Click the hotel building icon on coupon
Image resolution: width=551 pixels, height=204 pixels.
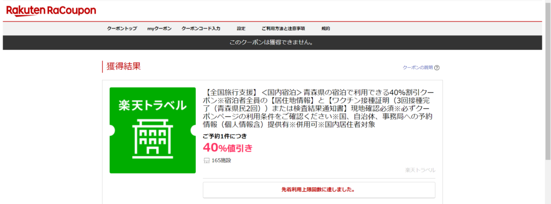tap(152, 140)
